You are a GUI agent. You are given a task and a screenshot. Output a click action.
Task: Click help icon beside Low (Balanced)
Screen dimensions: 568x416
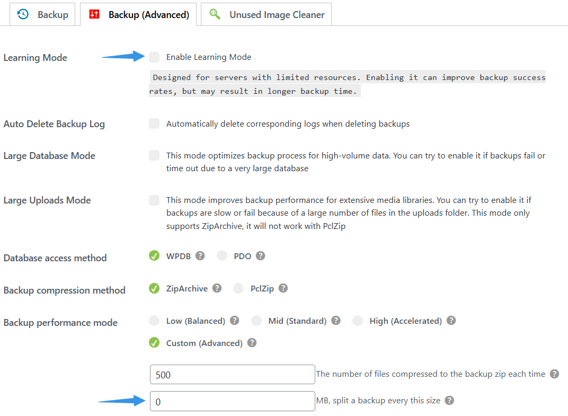click(x=234, y=321)
